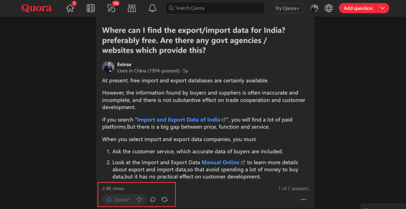Image resolution: width=406 pixels, height=209 pixels.
Task: Open the "Import and Export Data of India" link
Action: coord(179,120)
